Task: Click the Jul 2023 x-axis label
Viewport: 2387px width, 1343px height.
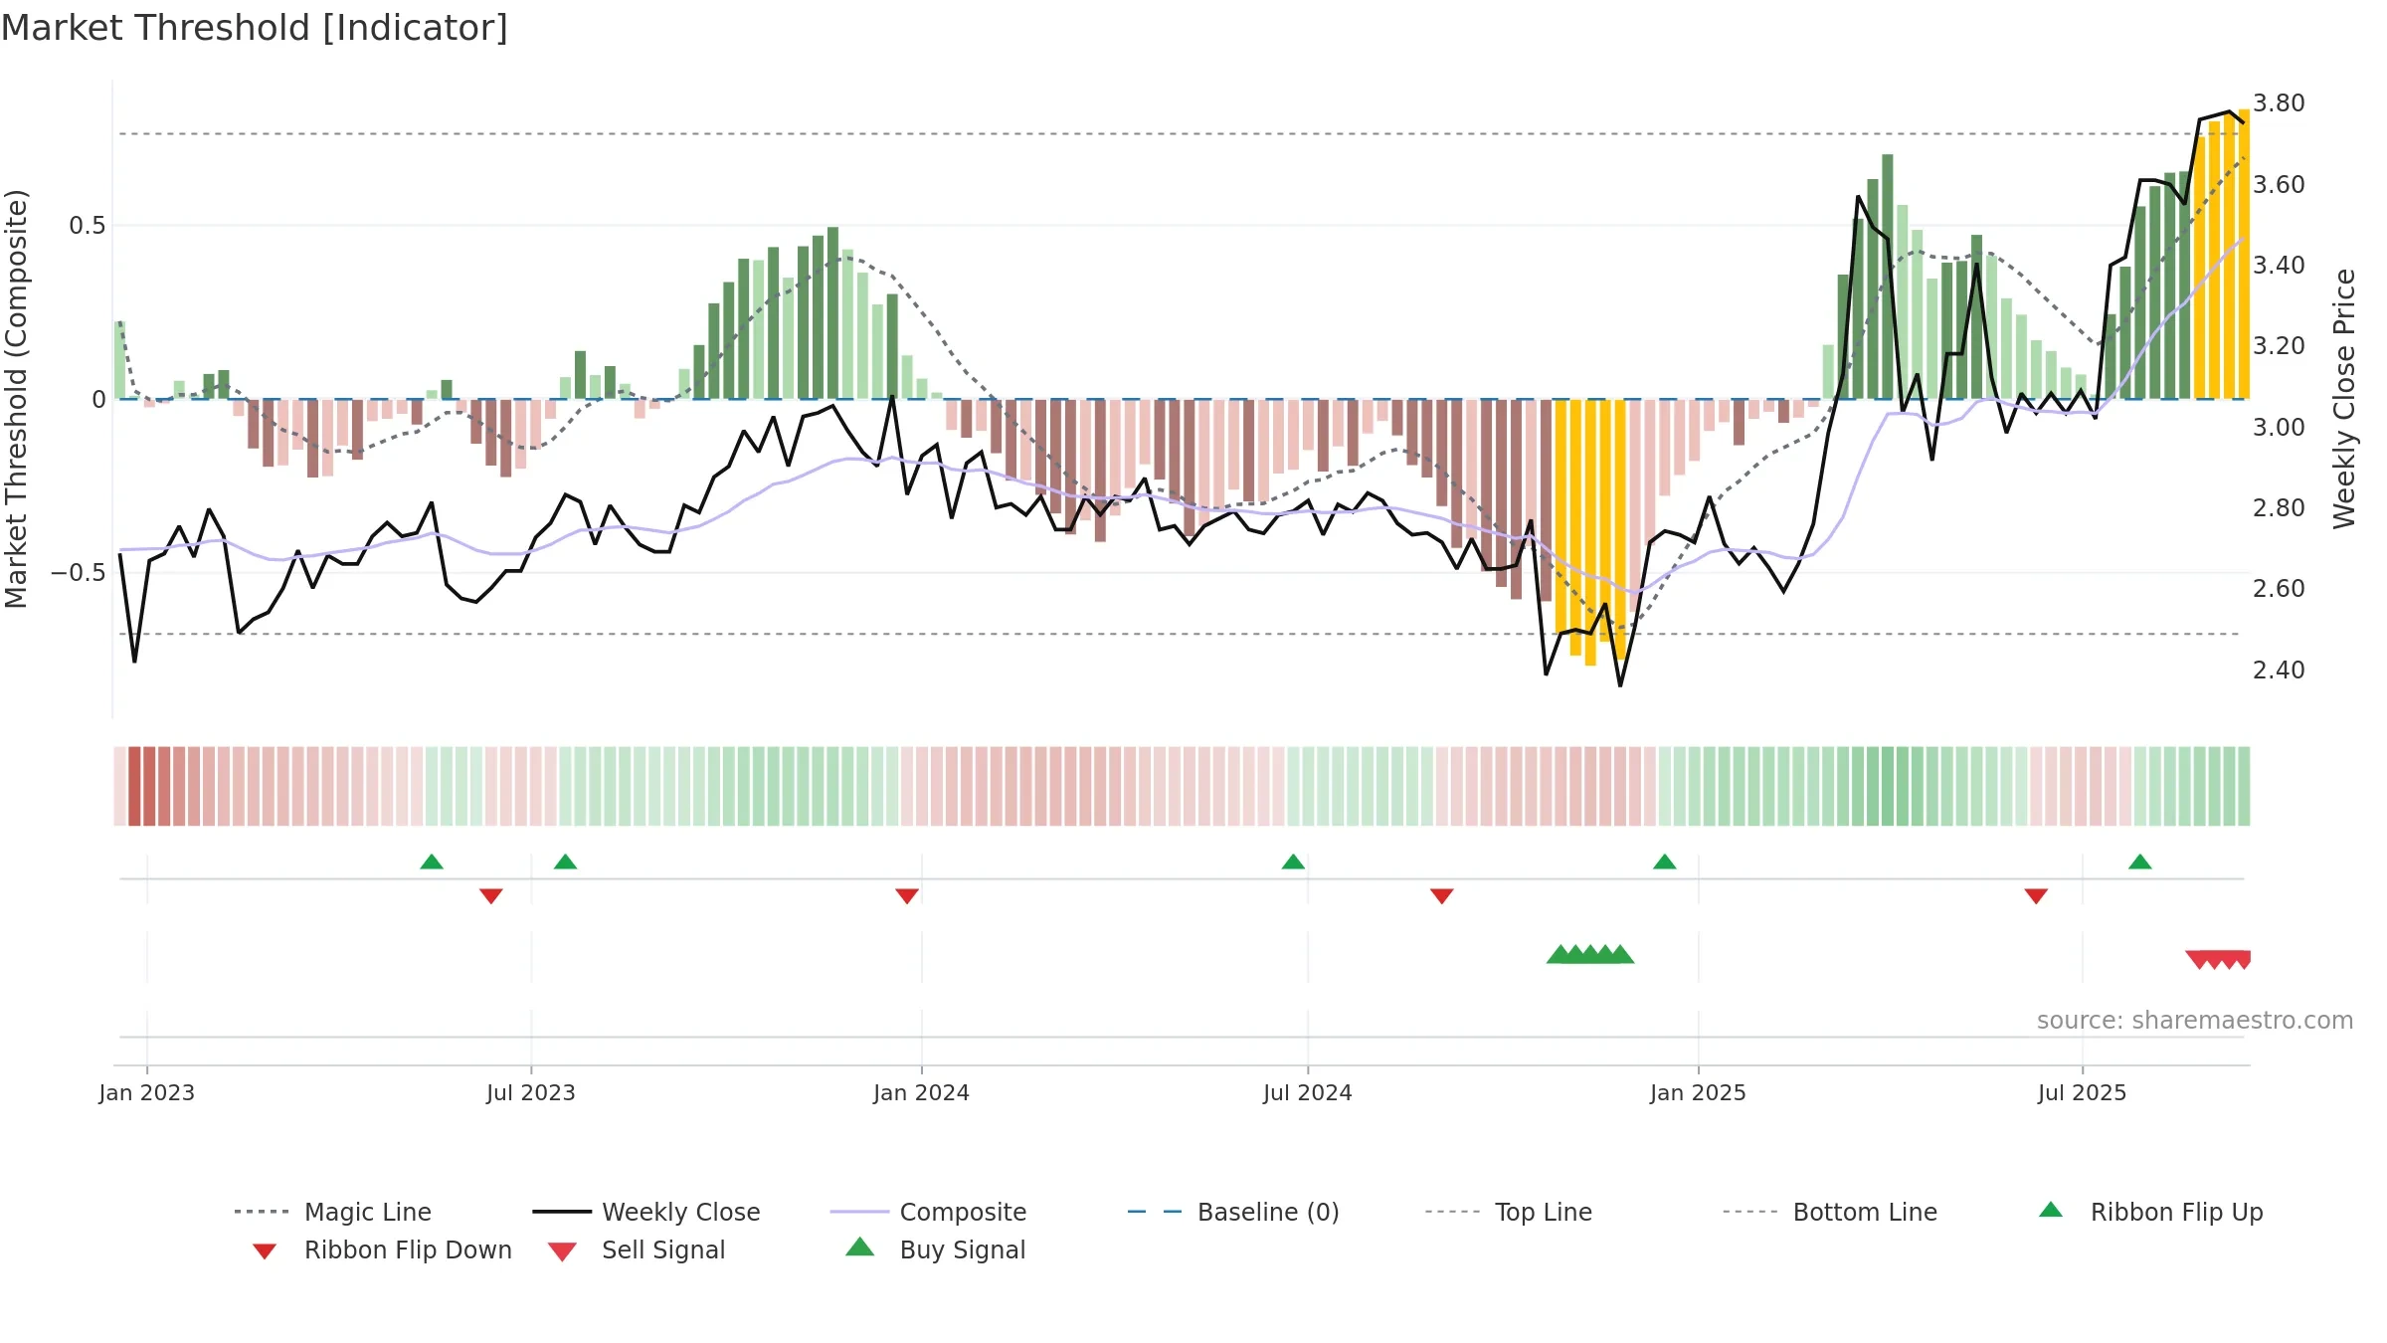Action: [531, 1092]
